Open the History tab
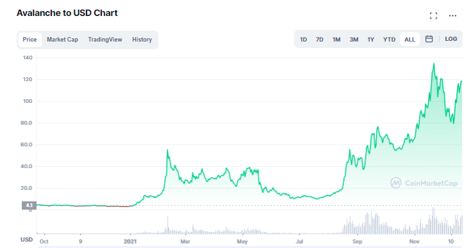Viewport: 471px width, 248px height. (x=142, y=40)
